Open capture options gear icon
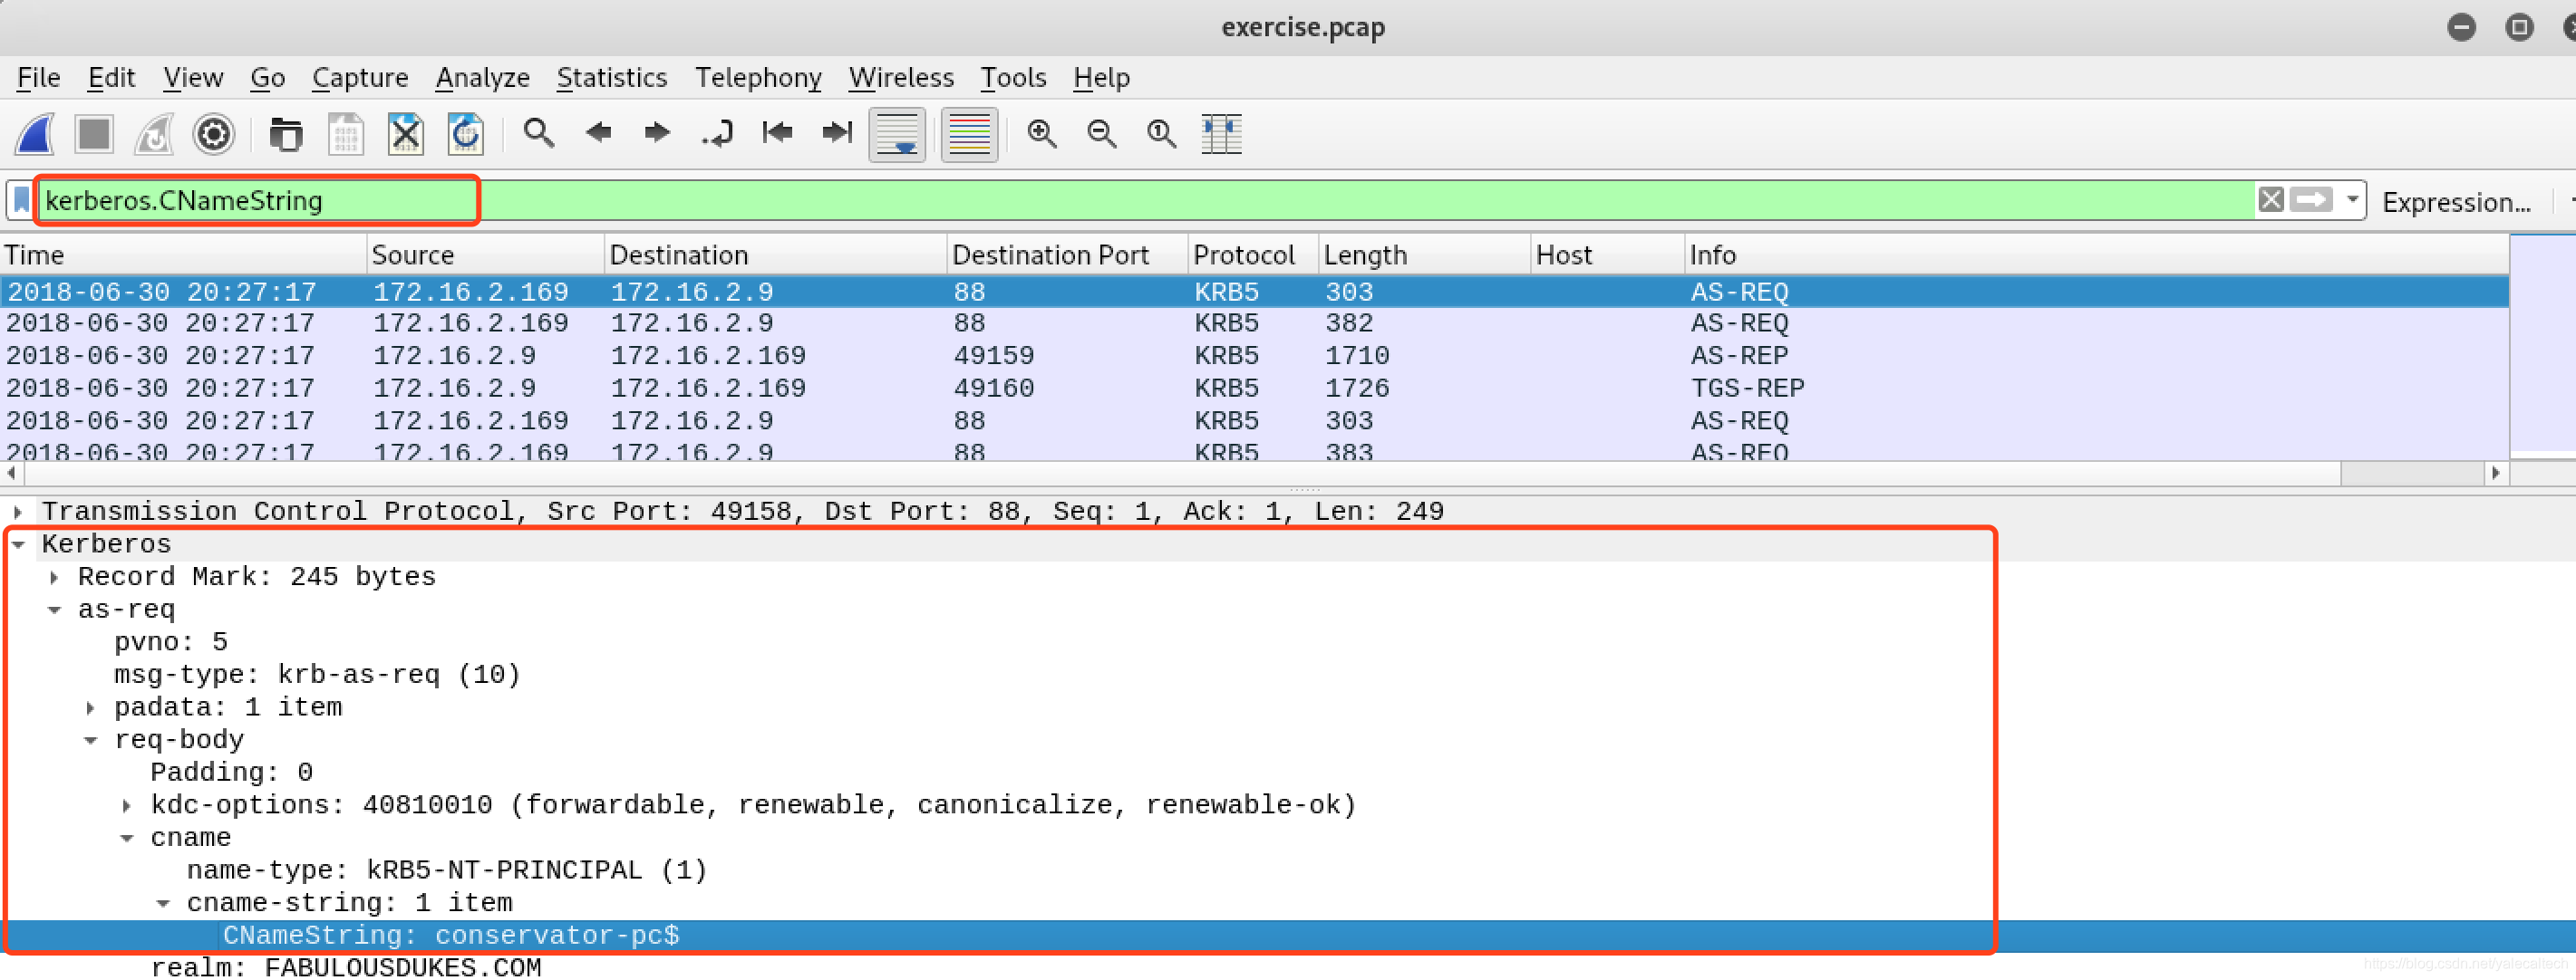The image size is (2576, 980). coord(213,134)
